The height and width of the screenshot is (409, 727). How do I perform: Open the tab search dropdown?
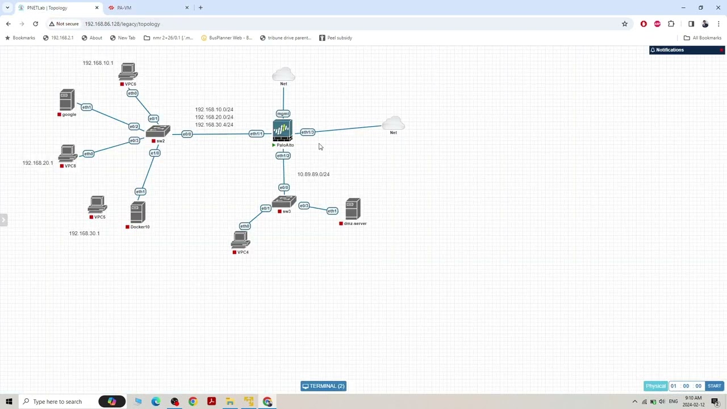pos(7,8)
